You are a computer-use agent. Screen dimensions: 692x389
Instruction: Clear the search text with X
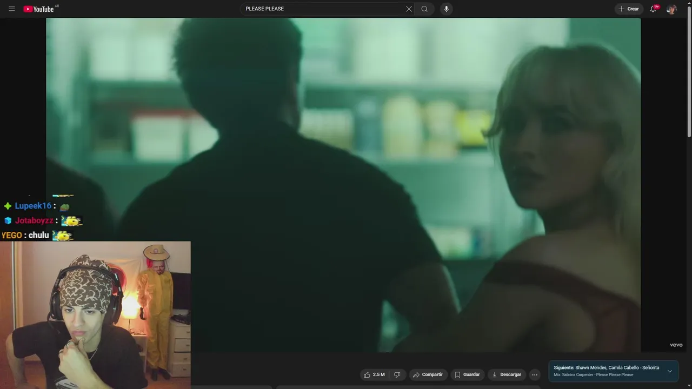click(409, 9)
